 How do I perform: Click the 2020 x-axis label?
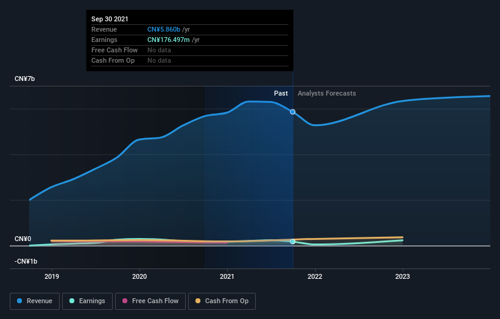point(139,276)
